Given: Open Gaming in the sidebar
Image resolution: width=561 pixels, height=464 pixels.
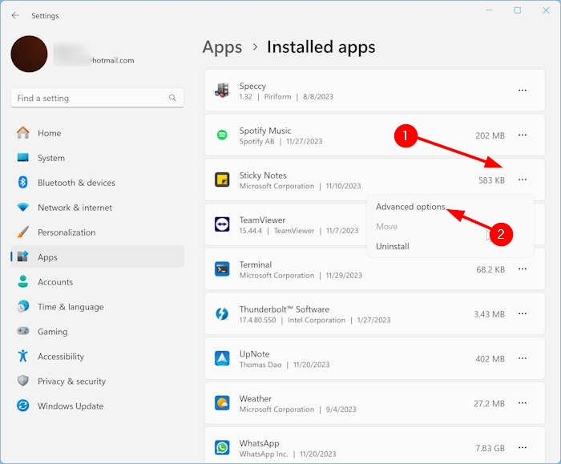Looking at the screenshot, I should click(x=97, y=332).
